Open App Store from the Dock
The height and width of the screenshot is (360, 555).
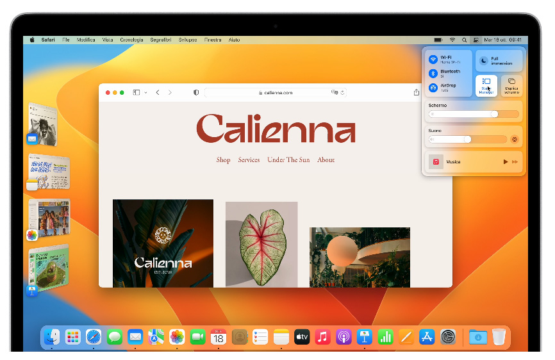pyautogui.click(x=427, y=337)
